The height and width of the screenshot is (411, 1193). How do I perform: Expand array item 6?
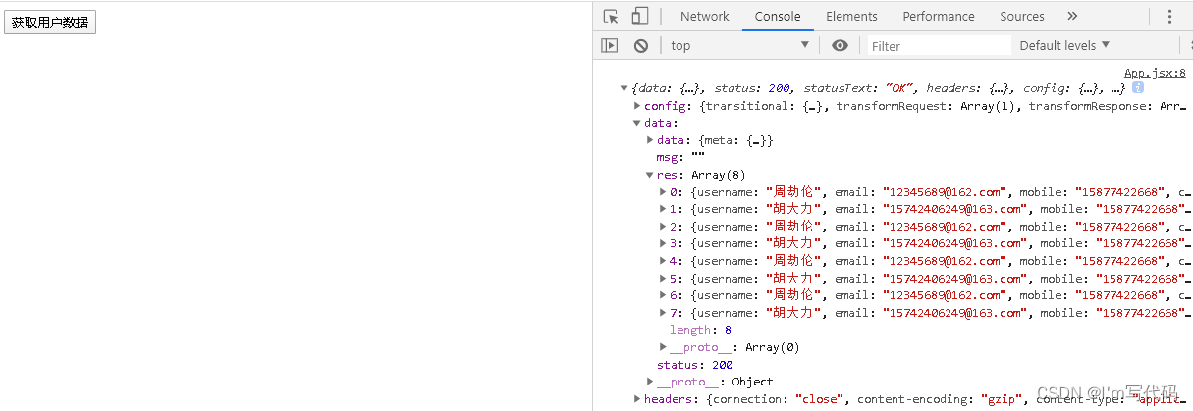pos(663,295)
